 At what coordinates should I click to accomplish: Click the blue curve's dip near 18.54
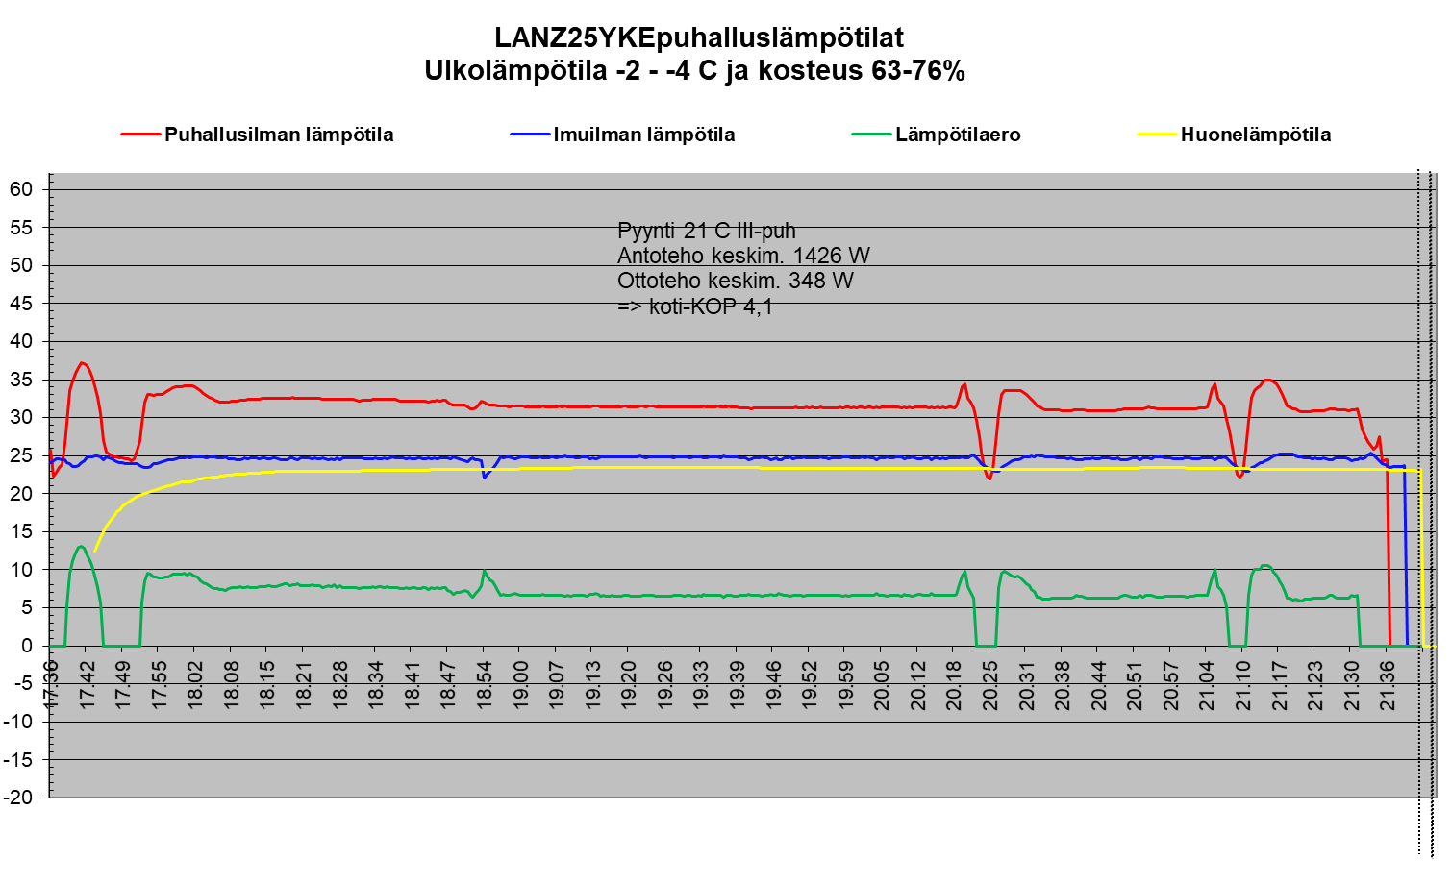tap(484, 477)
